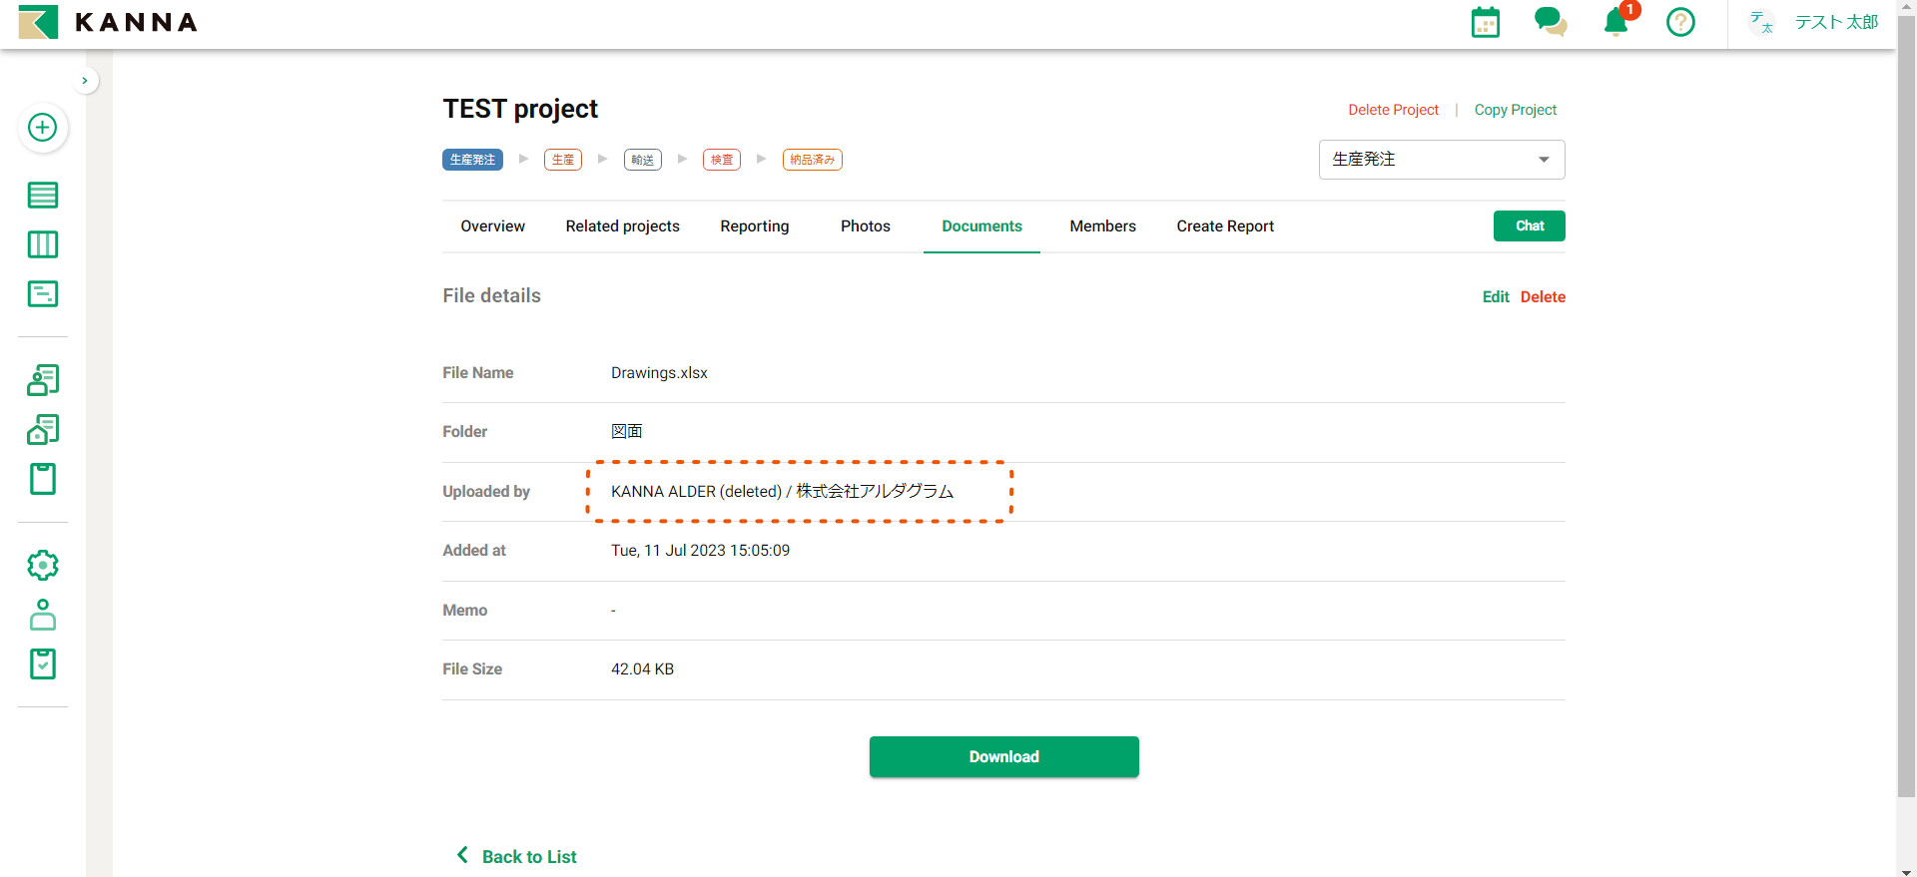The image size is (1917, 877).
Task: Open the board columns icon in sidebar
Action: 42,244
